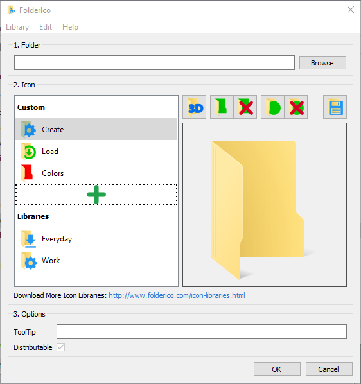
Task: Open the Work icon library
Action: click(96, 261)
